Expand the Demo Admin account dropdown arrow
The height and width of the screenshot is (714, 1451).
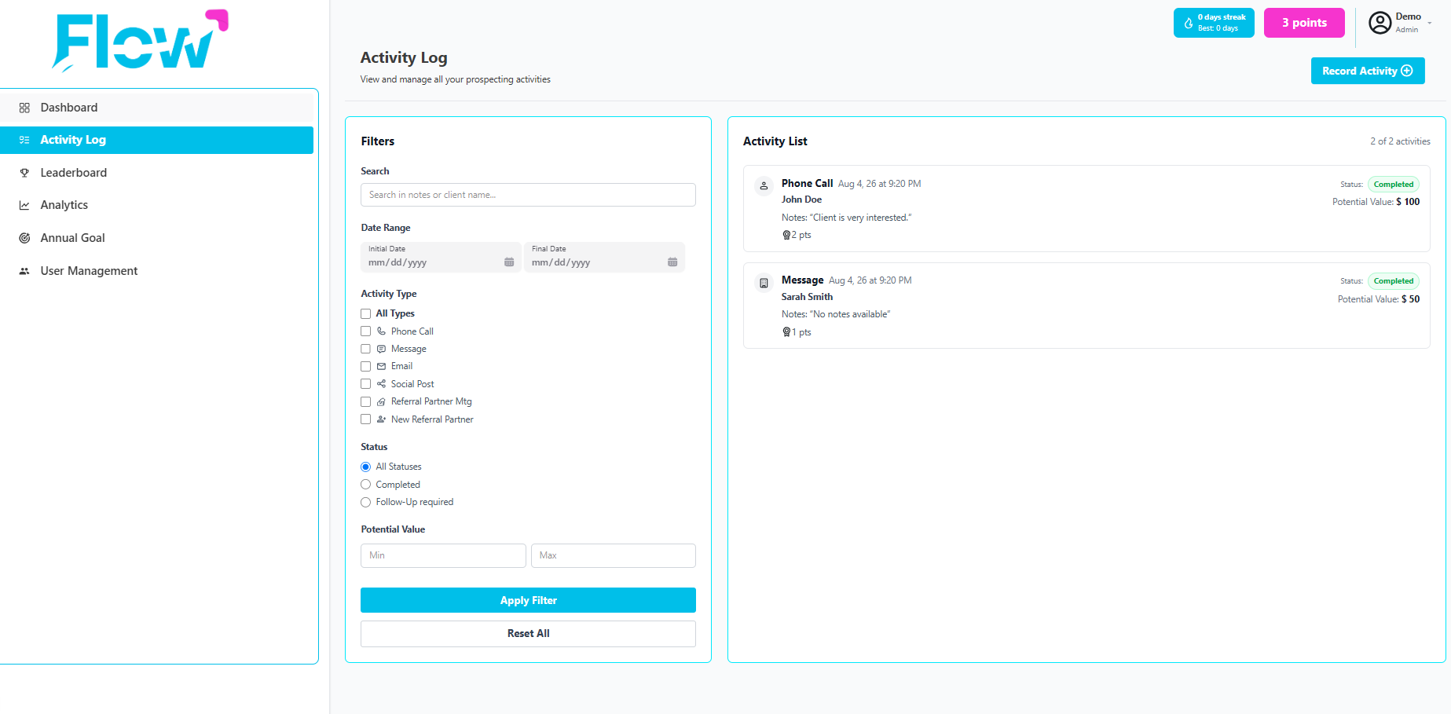point(1430,24)
